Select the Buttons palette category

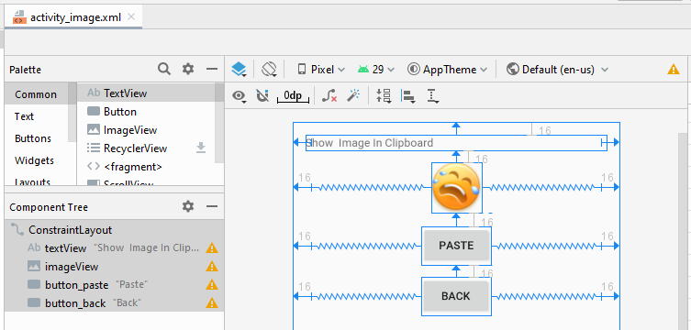[33, 138]
